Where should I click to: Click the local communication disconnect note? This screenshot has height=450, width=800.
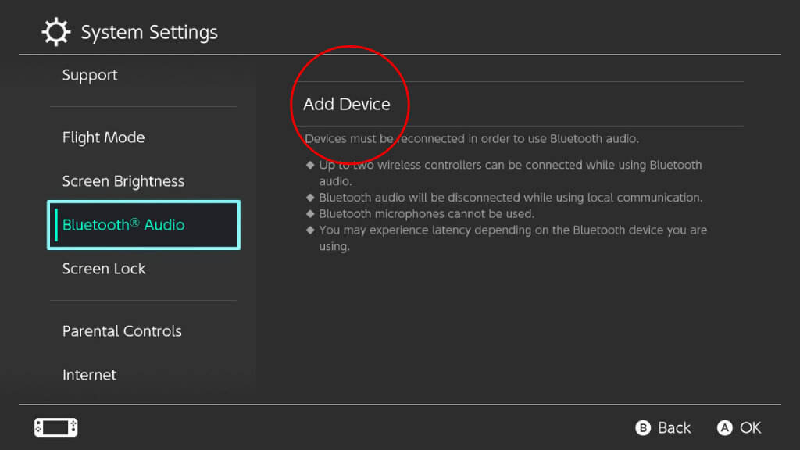[510, 198]
